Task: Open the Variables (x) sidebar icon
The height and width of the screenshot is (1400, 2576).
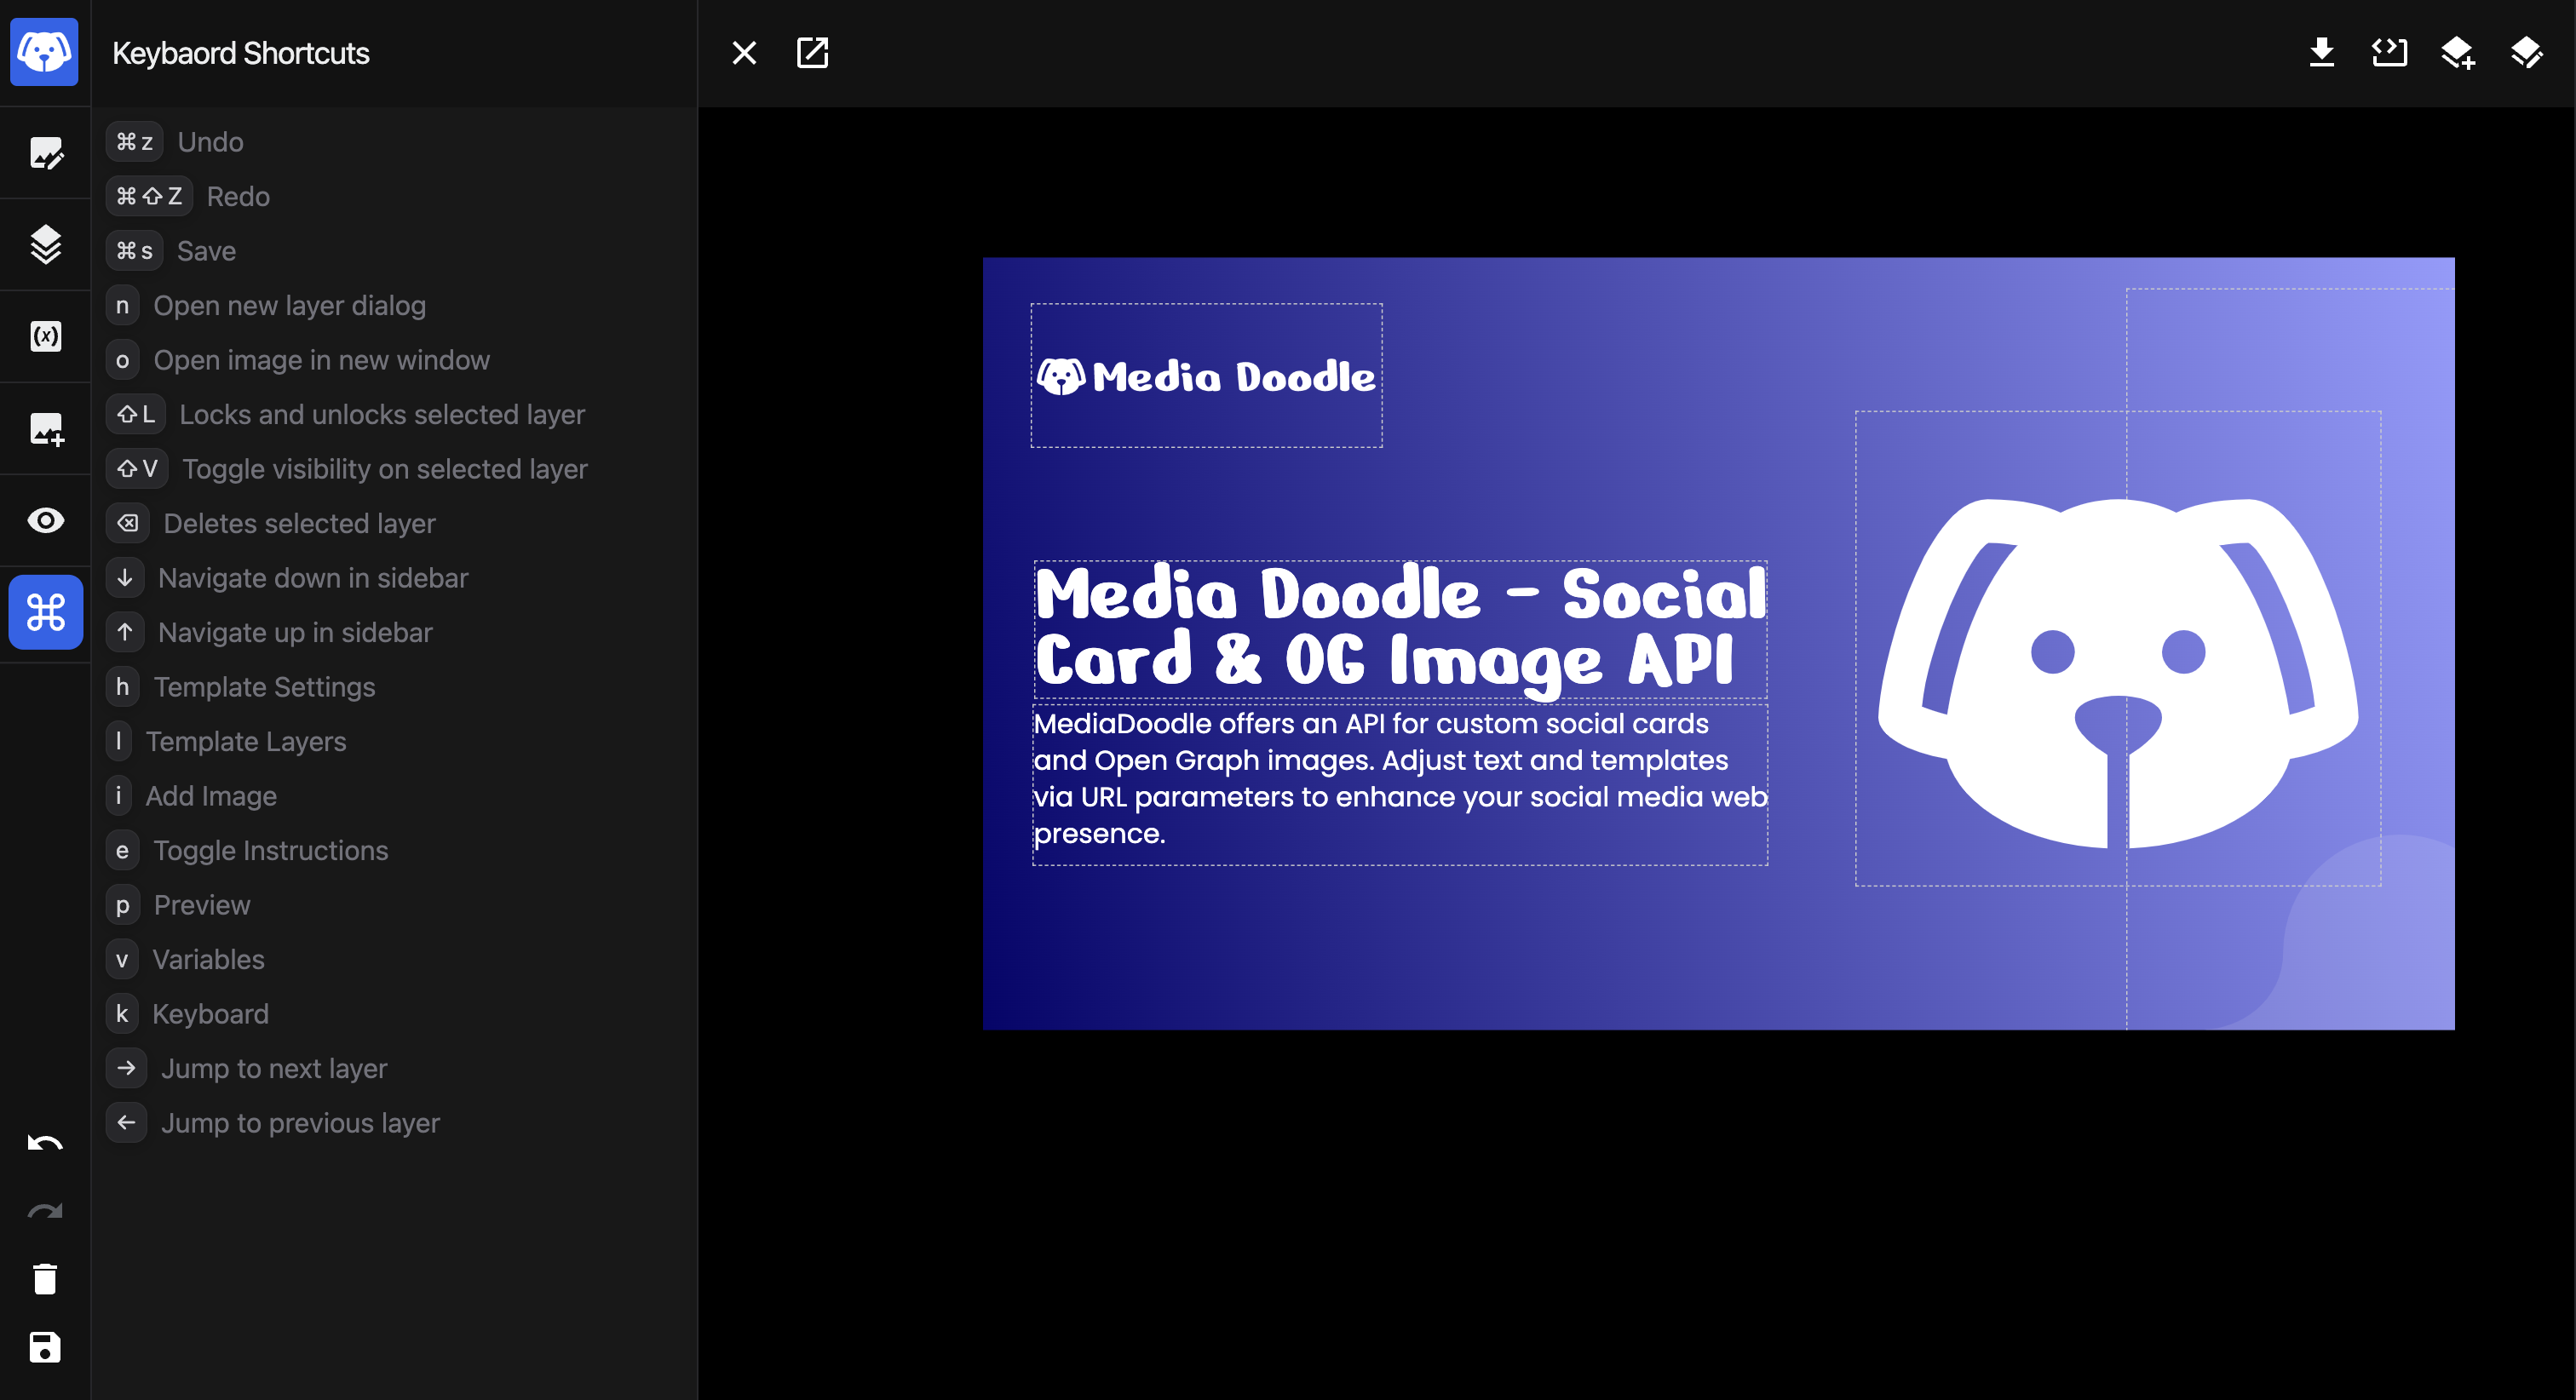Action: tap(46, 336)
